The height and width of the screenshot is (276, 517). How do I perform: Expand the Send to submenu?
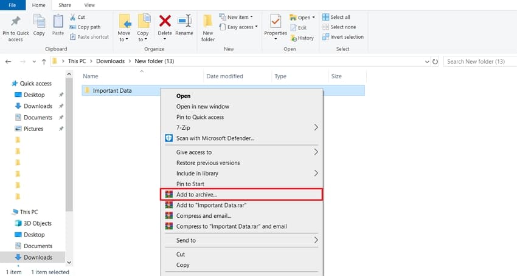[x=316, y=240]
